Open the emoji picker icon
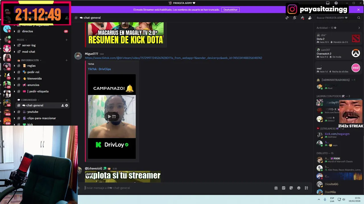The height and width of the screenshot is (204, 364). 299,188
